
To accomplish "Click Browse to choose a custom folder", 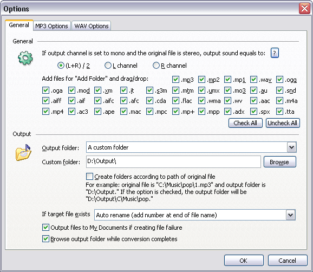I will click(279, 162).
